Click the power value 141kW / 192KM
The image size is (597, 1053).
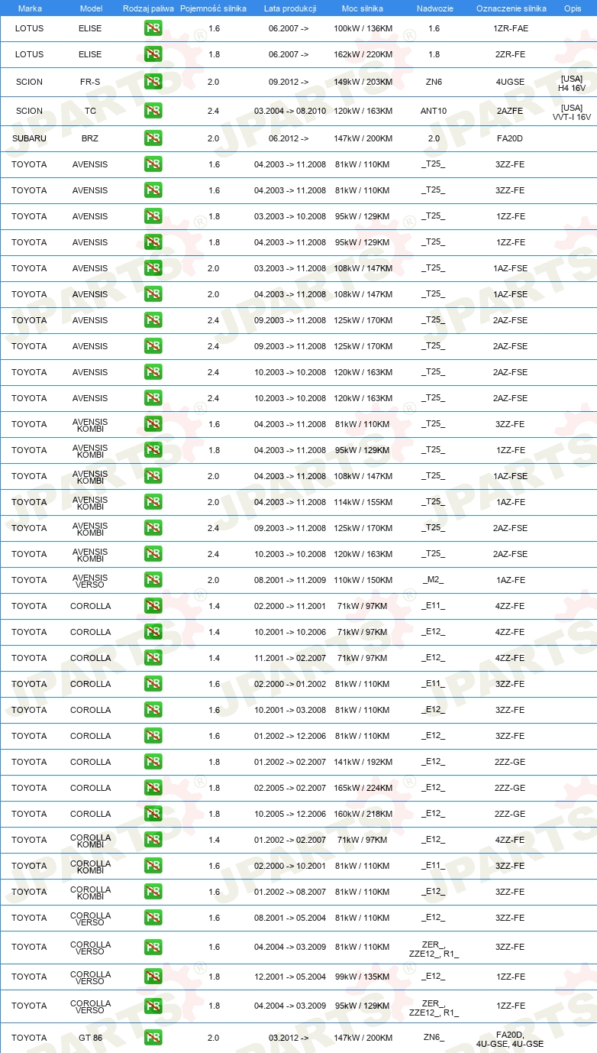[x=363, y=762]
